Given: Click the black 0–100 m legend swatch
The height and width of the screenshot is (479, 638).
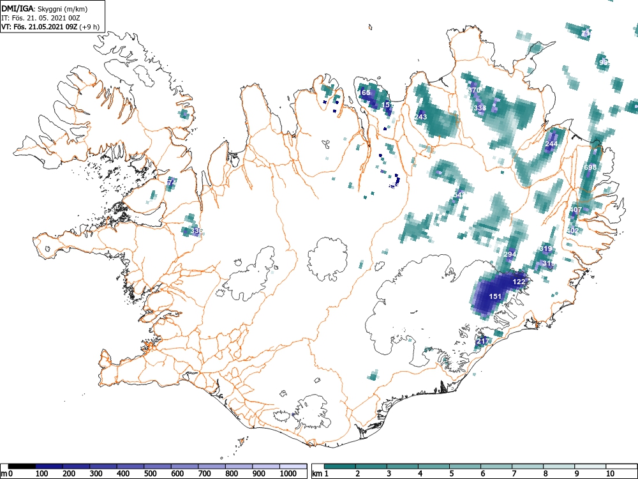Looking at the screenshot, I should pyautogui.click(x=22, y=466).
